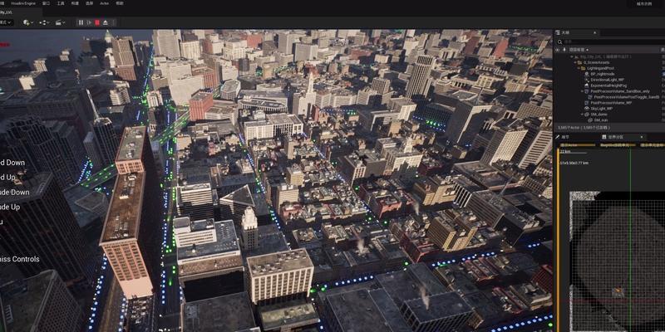Click the frame-skip button in the play toolbar
This screenshot has width=665, height=332.
click(x=90, y=22)
